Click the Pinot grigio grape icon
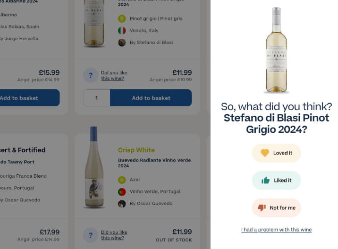The image size is (338, 249). point(122,18)
